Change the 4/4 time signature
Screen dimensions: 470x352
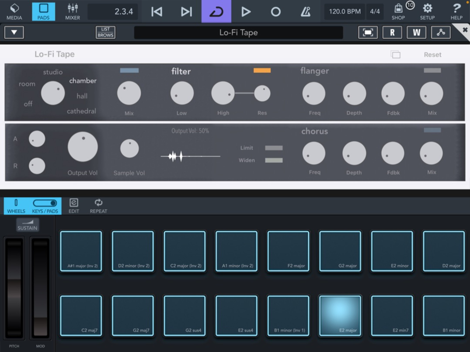click(375, 12)
